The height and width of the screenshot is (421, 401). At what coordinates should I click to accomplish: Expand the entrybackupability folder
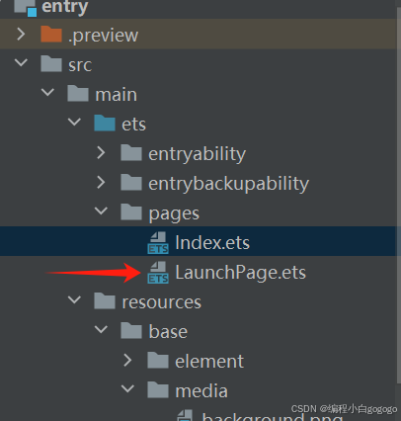[101, 183]
